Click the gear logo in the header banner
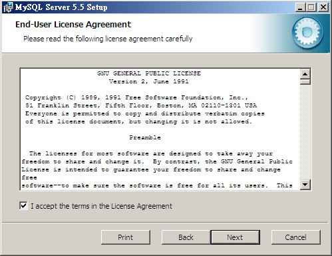The width and height of the screenshot is (332, 256). click(307, 33)
